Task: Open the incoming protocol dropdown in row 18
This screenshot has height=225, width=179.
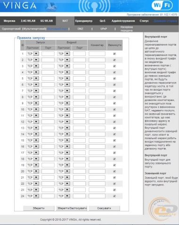Action: tap(64, 159)
